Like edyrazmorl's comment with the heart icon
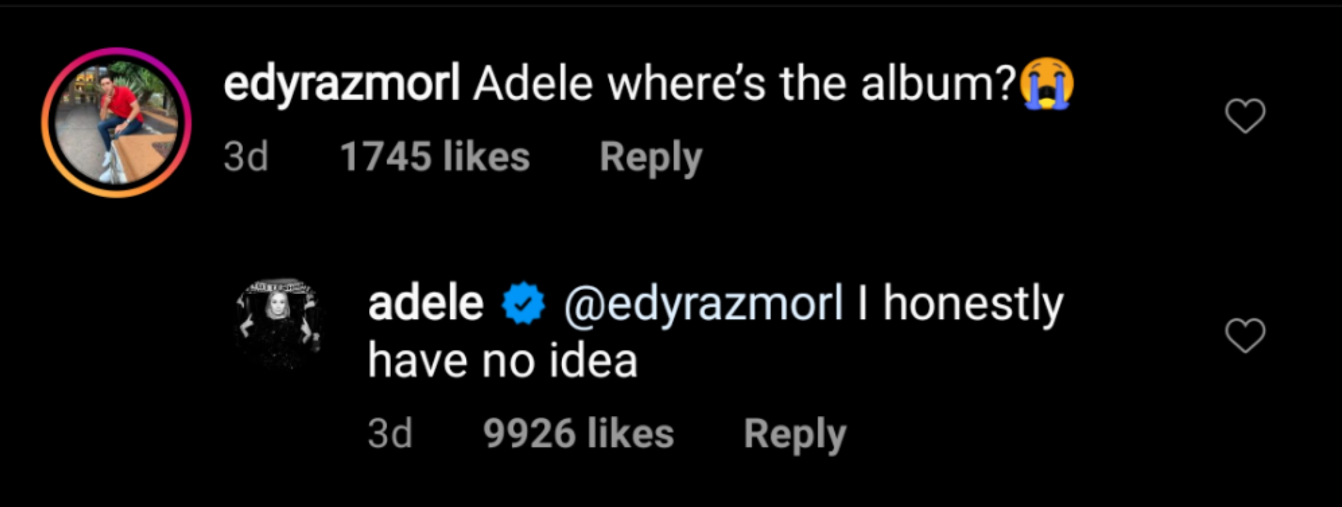The height and width of the screenshot is (507, 1342). 1245,116
